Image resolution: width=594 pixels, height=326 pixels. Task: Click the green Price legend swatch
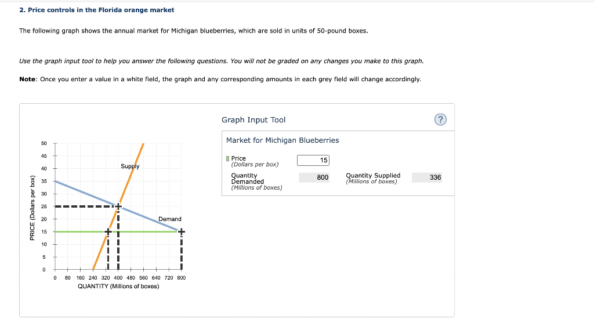(227, 158)
